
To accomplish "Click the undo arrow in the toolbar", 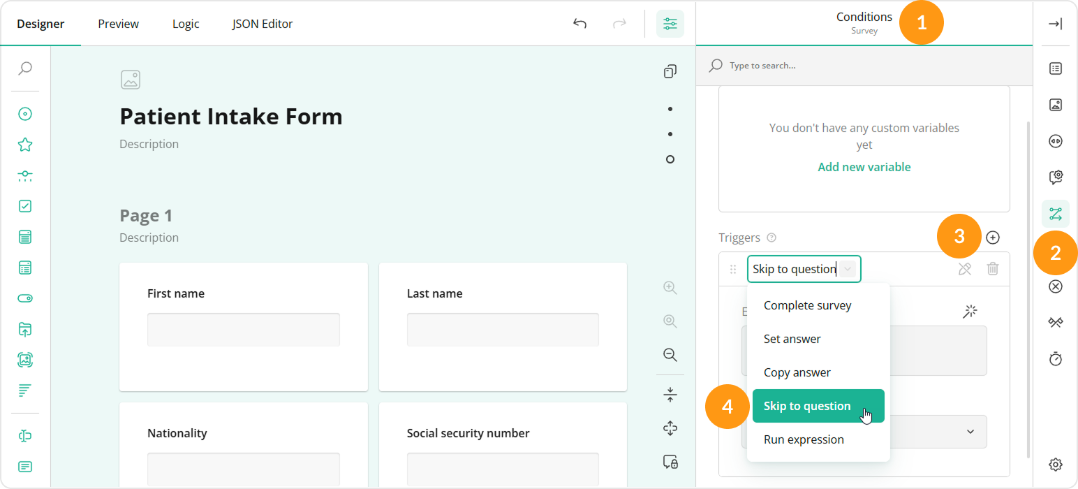I will tap(579, 23).
